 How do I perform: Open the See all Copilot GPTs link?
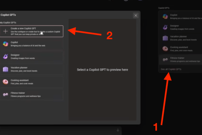coord(171,69)
